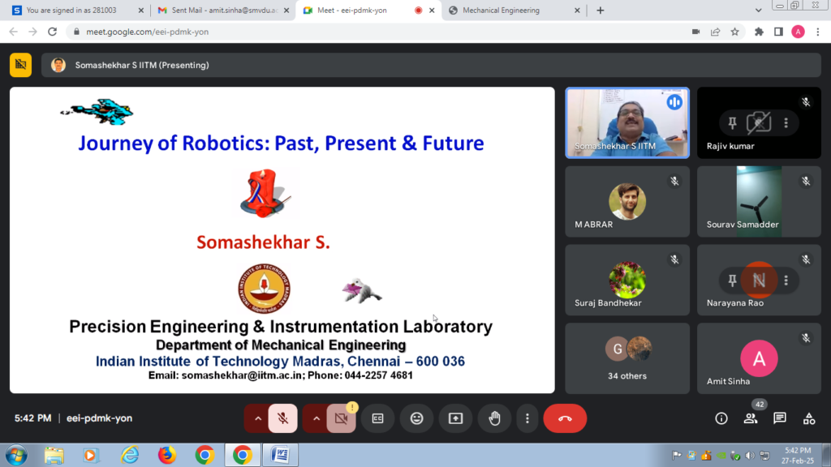
Task: Click the view site information lock icon
Action: click(x=76, y=32)
